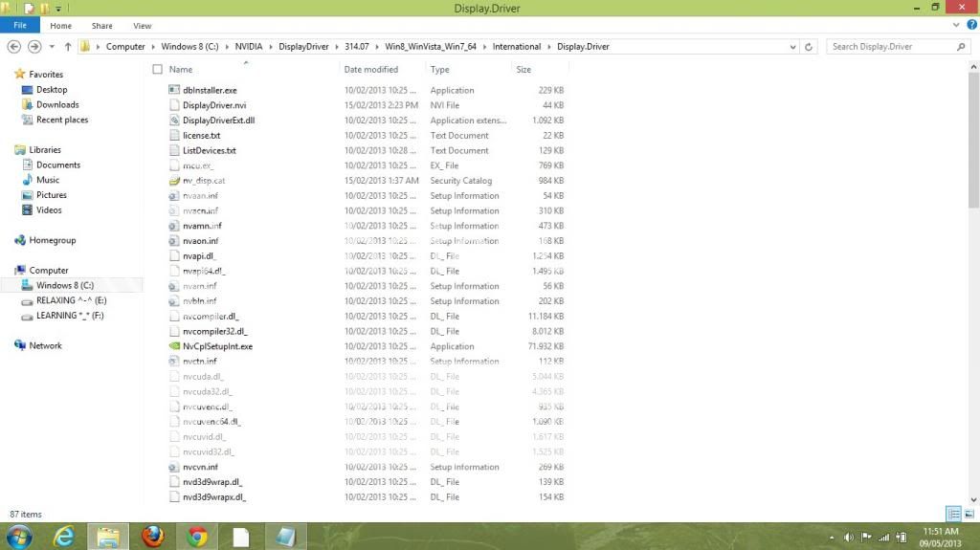
Task: Select the DisplayDriverExt.dll file icon
Action: [x=174, y=120]
